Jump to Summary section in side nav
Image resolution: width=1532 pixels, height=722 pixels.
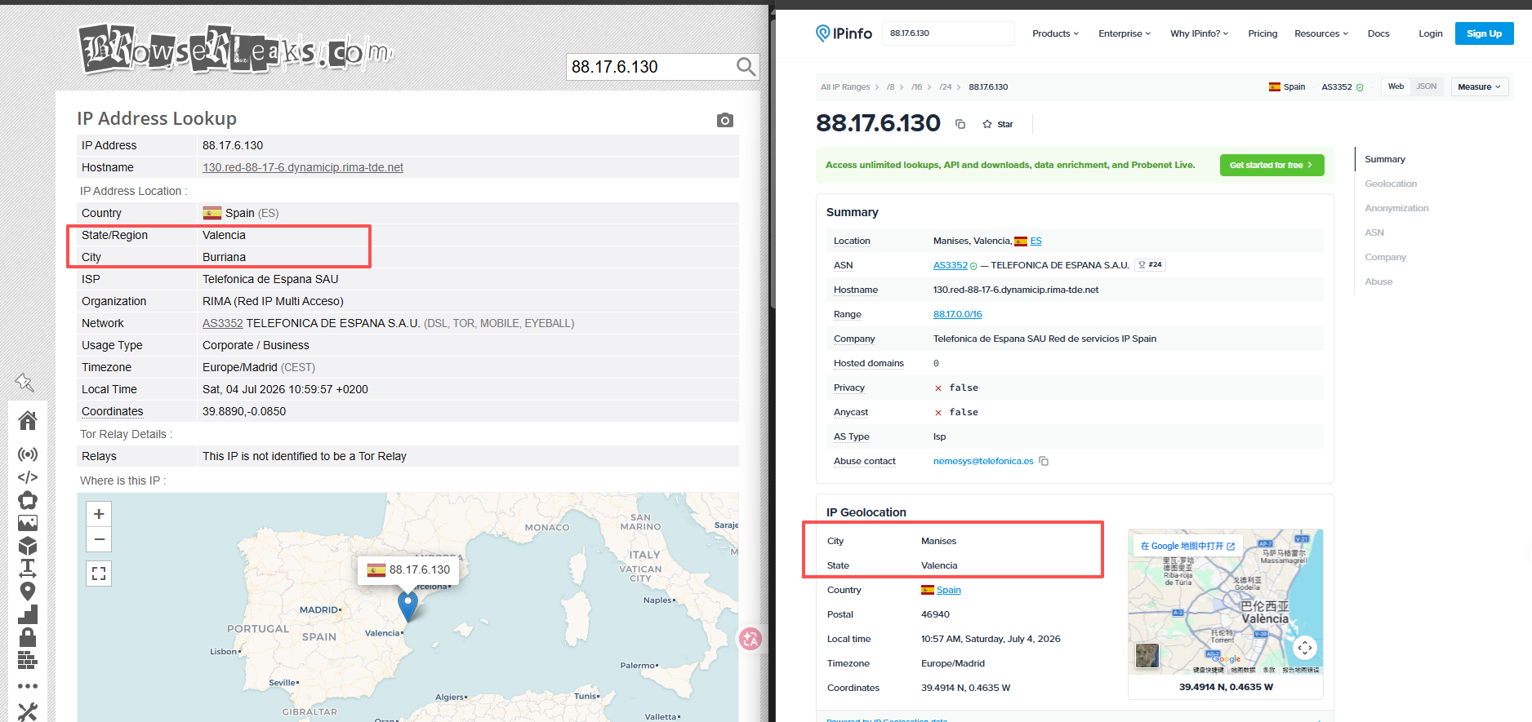tap(1385, 159)
